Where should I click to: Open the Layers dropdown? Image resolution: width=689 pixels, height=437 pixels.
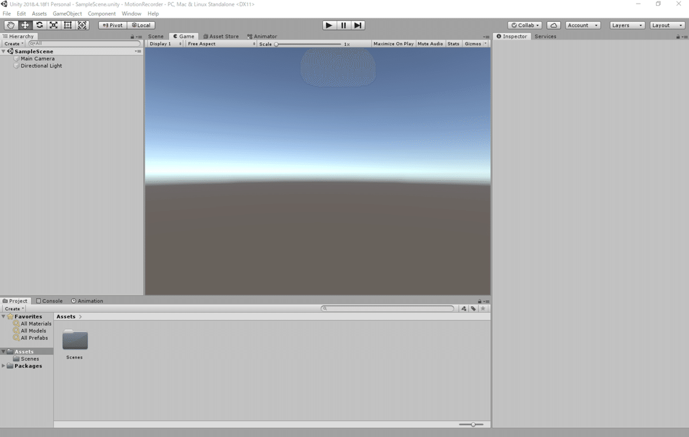click(x=626, y=25)
